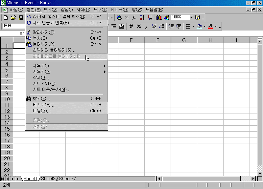263x189 pixels.
Task: Apply Won currency style icon
Action: coord(131,26)
